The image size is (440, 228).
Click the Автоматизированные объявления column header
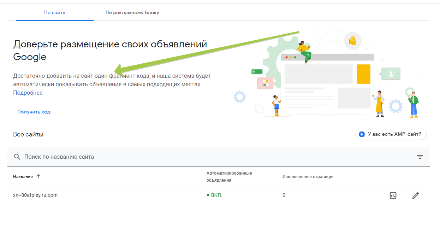click(229, 177)
